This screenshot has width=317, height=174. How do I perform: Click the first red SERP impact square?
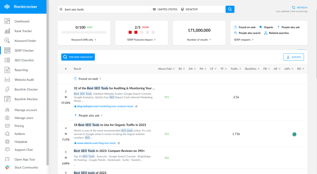130,32
